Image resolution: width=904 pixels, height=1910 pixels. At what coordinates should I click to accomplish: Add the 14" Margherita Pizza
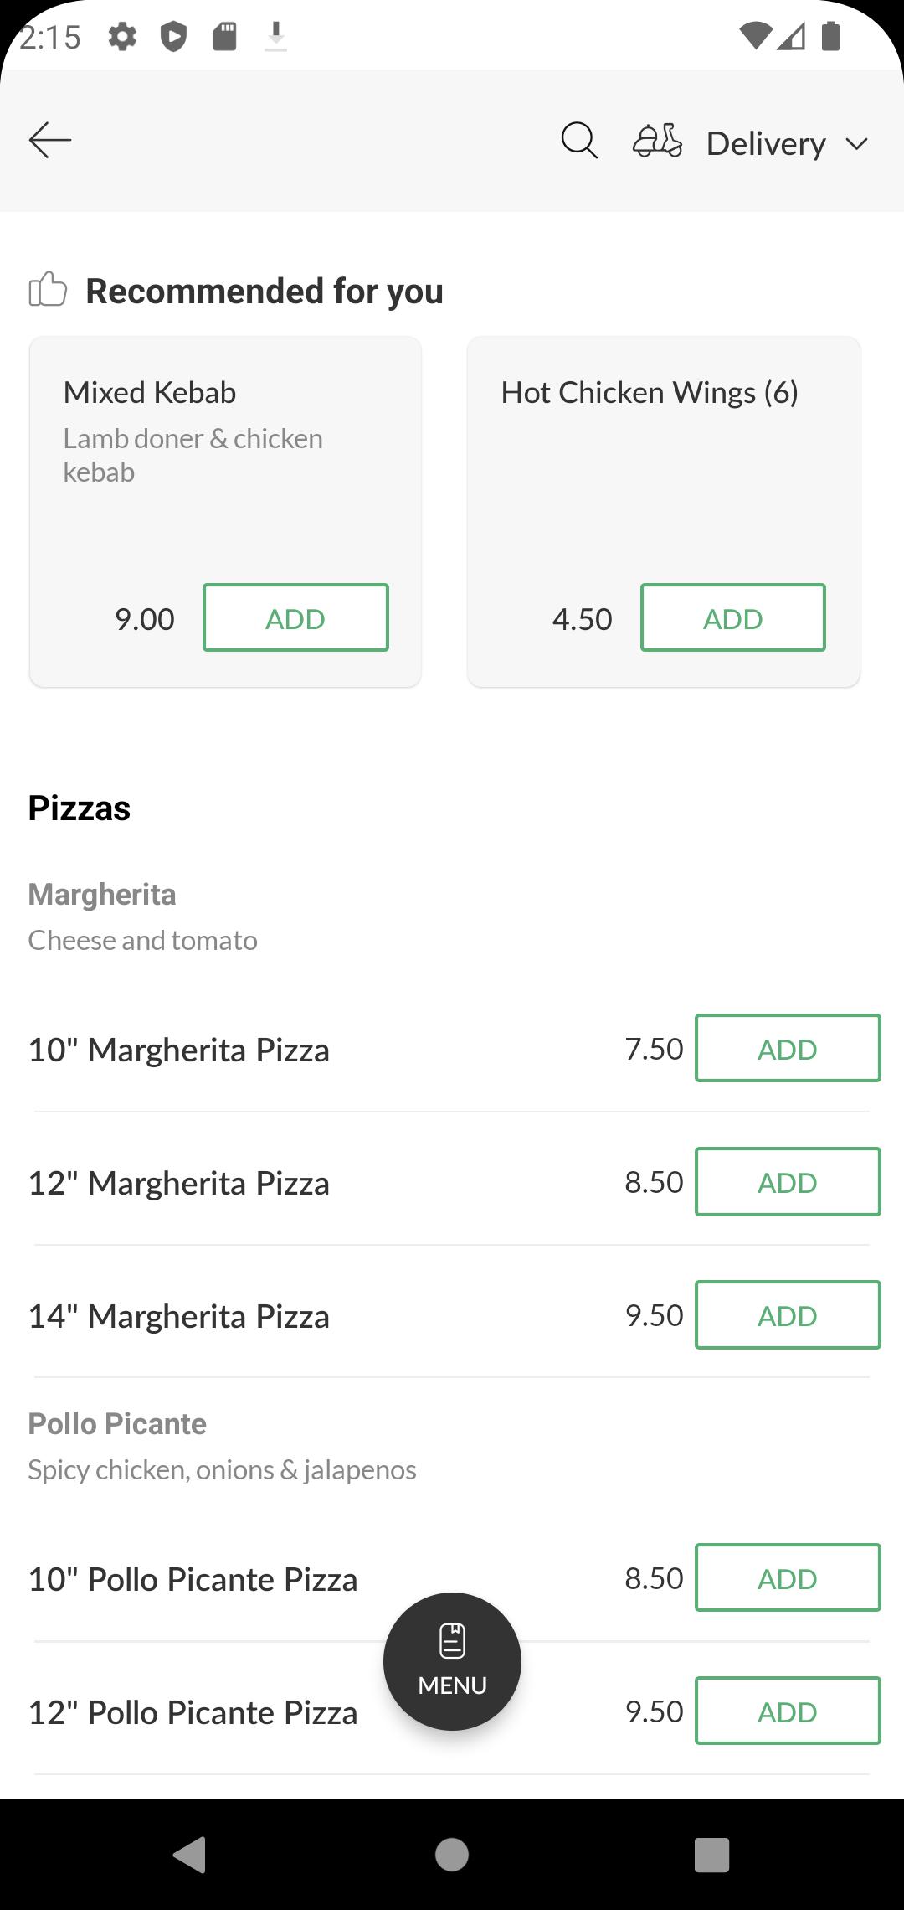point(788,1314)
